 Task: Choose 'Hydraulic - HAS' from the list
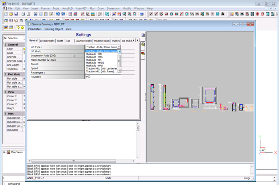pos(94,57)
